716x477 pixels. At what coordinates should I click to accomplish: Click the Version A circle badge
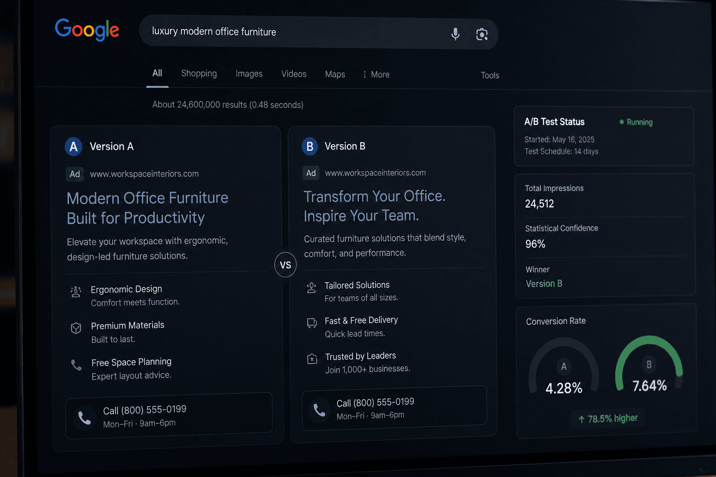click(74, 147)
